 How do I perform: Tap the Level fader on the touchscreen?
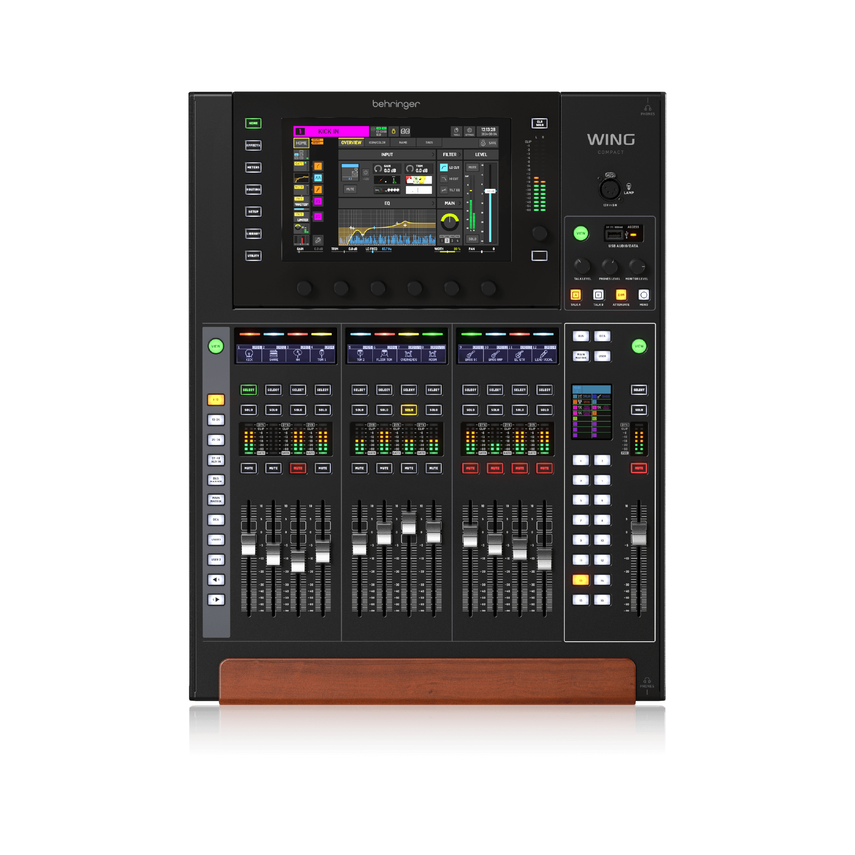point(490,203)
